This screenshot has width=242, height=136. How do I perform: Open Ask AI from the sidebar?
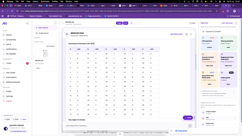click(9, 44)
